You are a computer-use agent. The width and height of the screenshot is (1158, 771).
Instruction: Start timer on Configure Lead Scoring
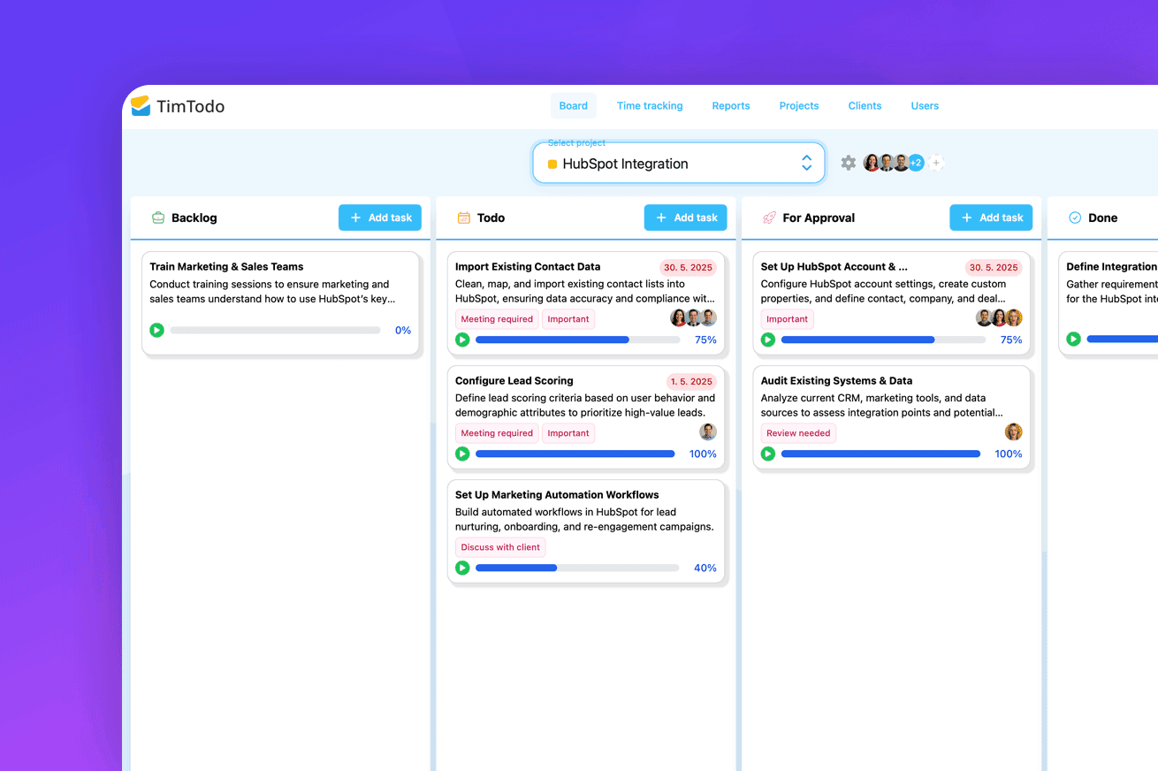click(461, 453)
